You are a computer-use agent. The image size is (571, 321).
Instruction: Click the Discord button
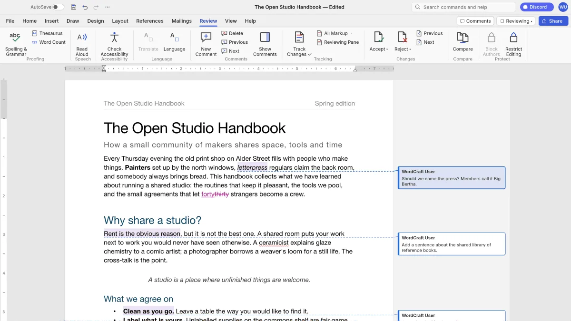pyautogui.click(x=537, y=7)
